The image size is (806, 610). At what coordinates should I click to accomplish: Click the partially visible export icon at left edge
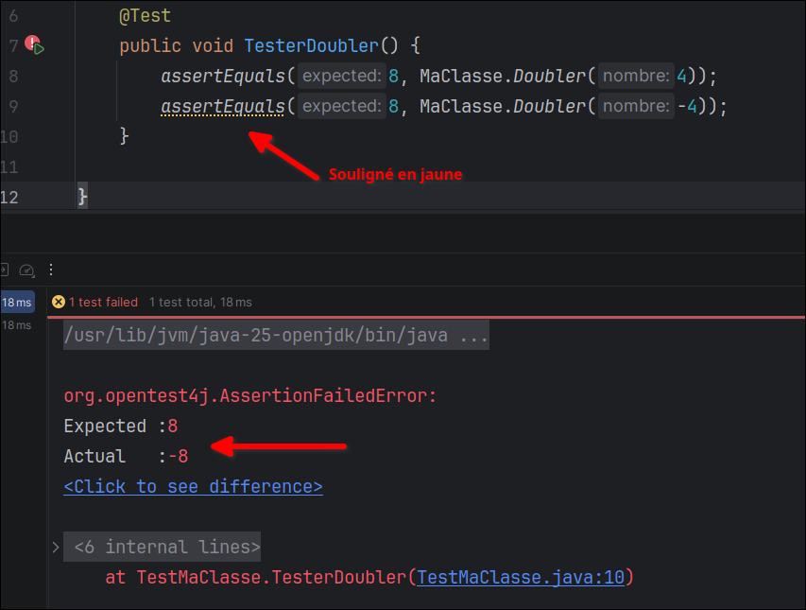4,270
